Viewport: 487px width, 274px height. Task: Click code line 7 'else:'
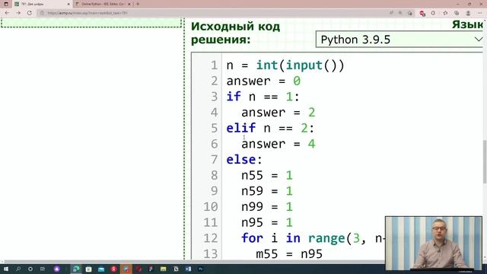[x=244, y=160]
